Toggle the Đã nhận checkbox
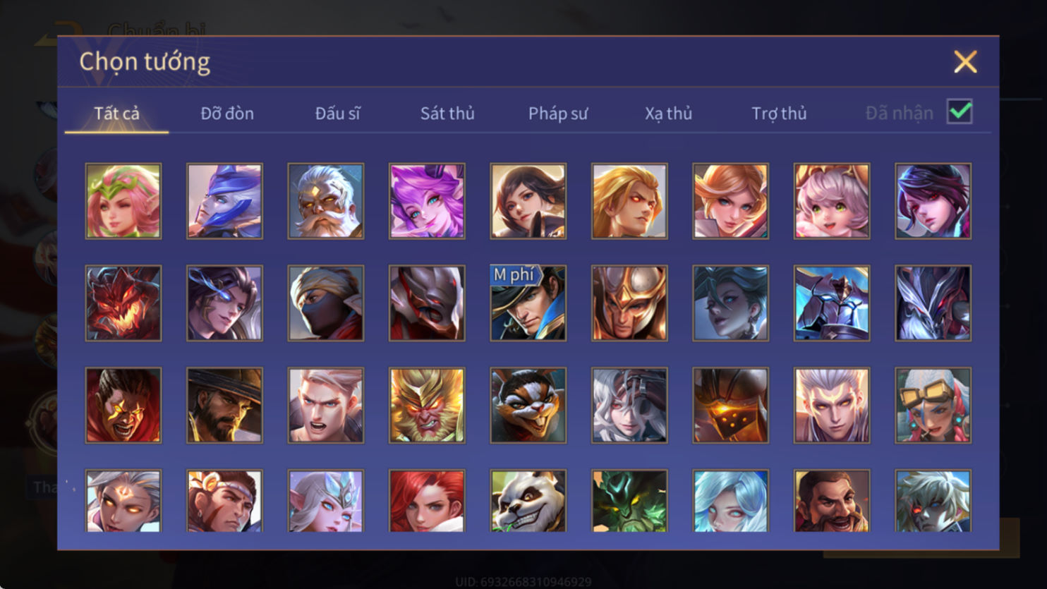Screen dimensions: 1047x589 click(x=960, y=111)
